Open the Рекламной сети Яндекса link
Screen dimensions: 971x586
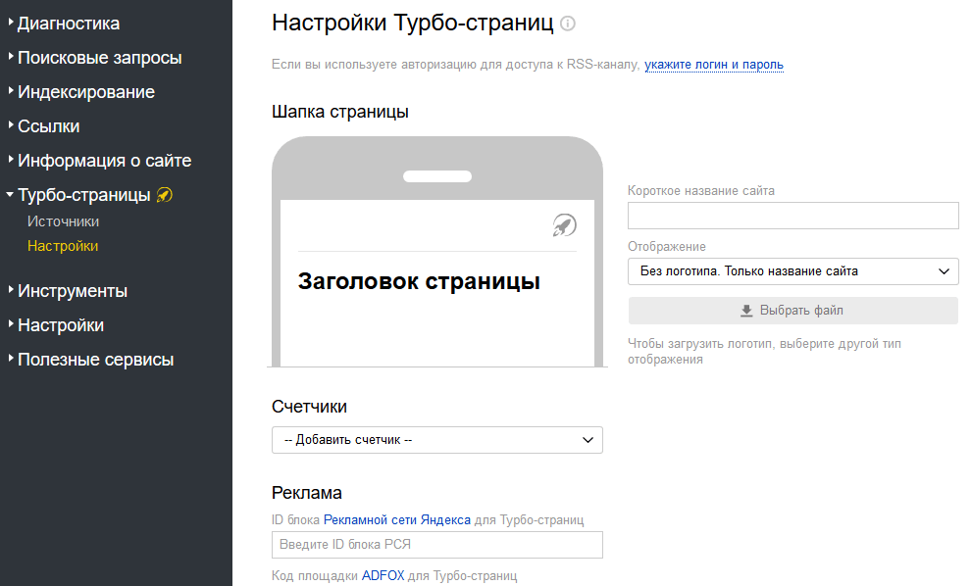(397, 519)
